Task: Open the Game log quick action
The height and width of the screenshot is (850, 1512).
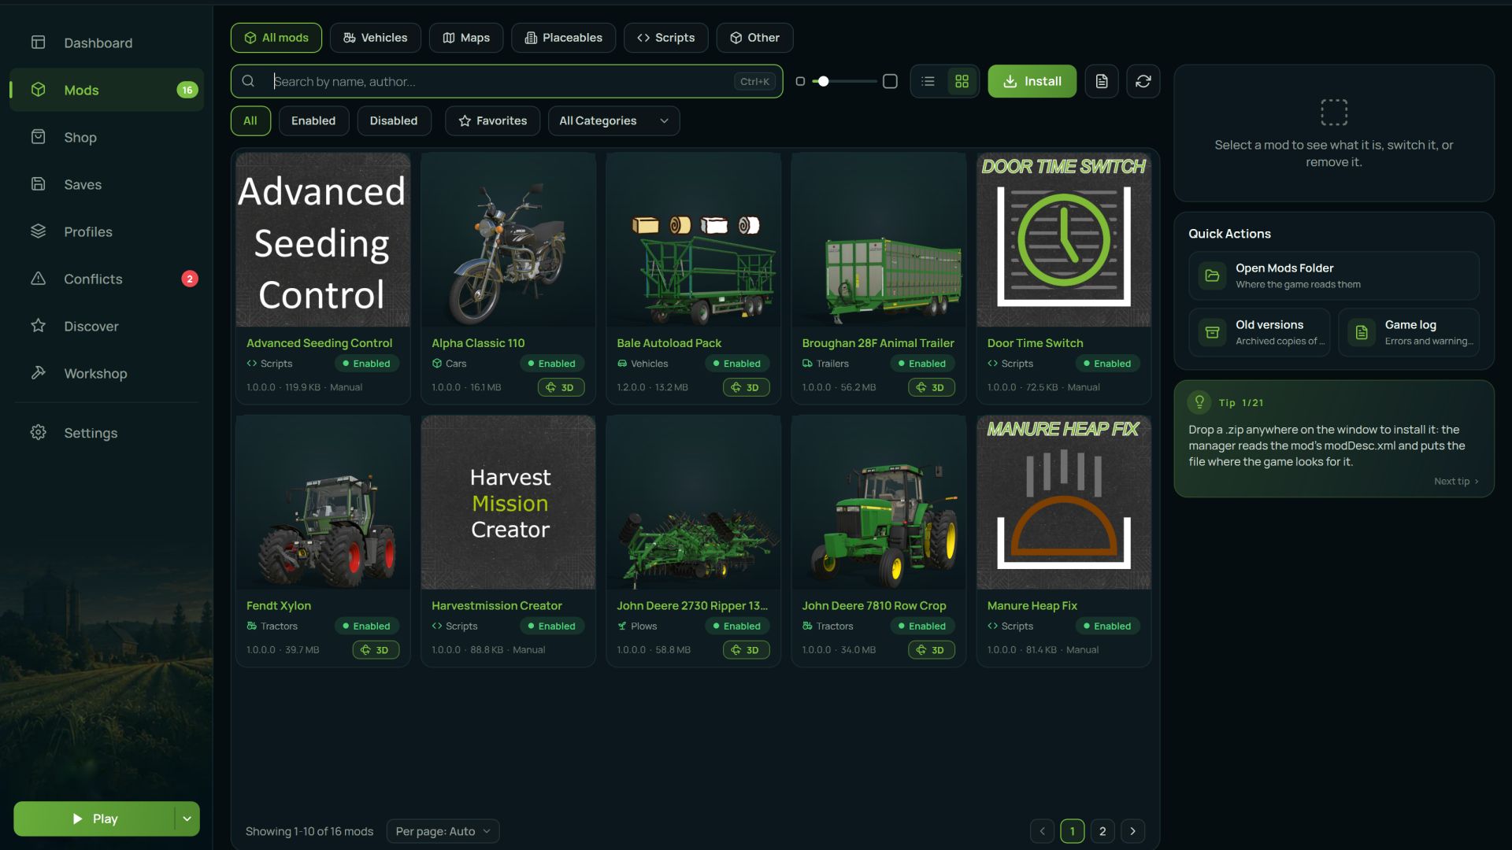Action: click(x=1408, y=332)
